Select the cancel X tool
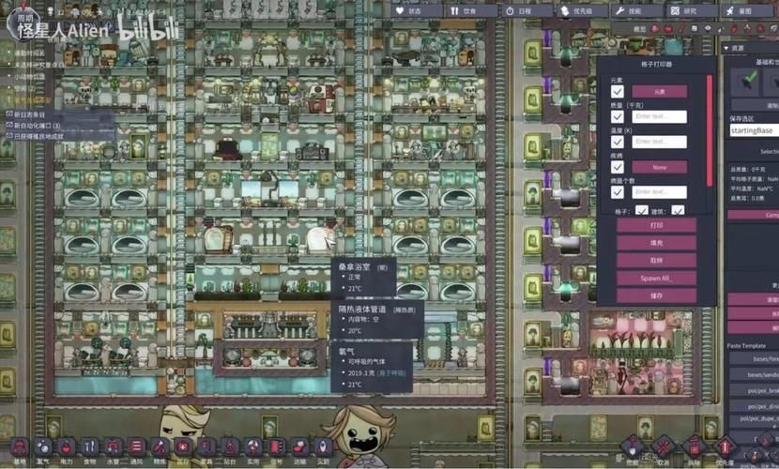The height and width of the screenshot is (469, 779). tap(664, 447)
